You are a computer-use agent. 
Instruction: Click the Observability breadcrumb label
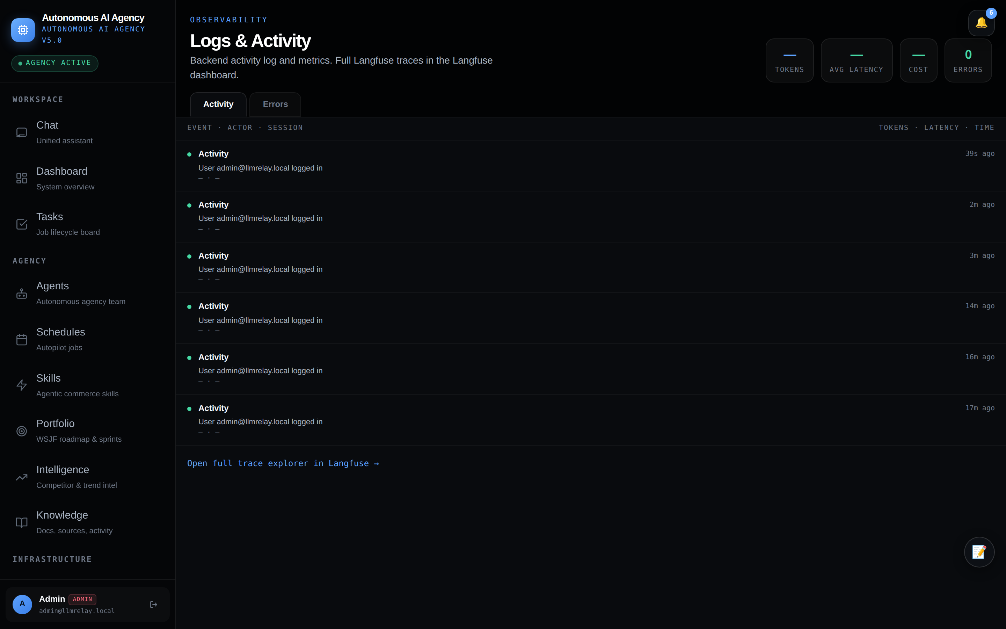(229, 20)
